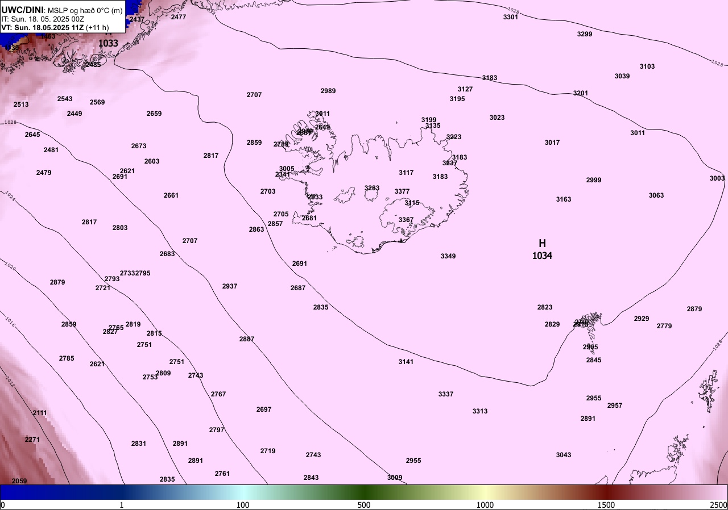Click the 3017 height value
Screen dimensions: 728x510
(x=552, y=143)
